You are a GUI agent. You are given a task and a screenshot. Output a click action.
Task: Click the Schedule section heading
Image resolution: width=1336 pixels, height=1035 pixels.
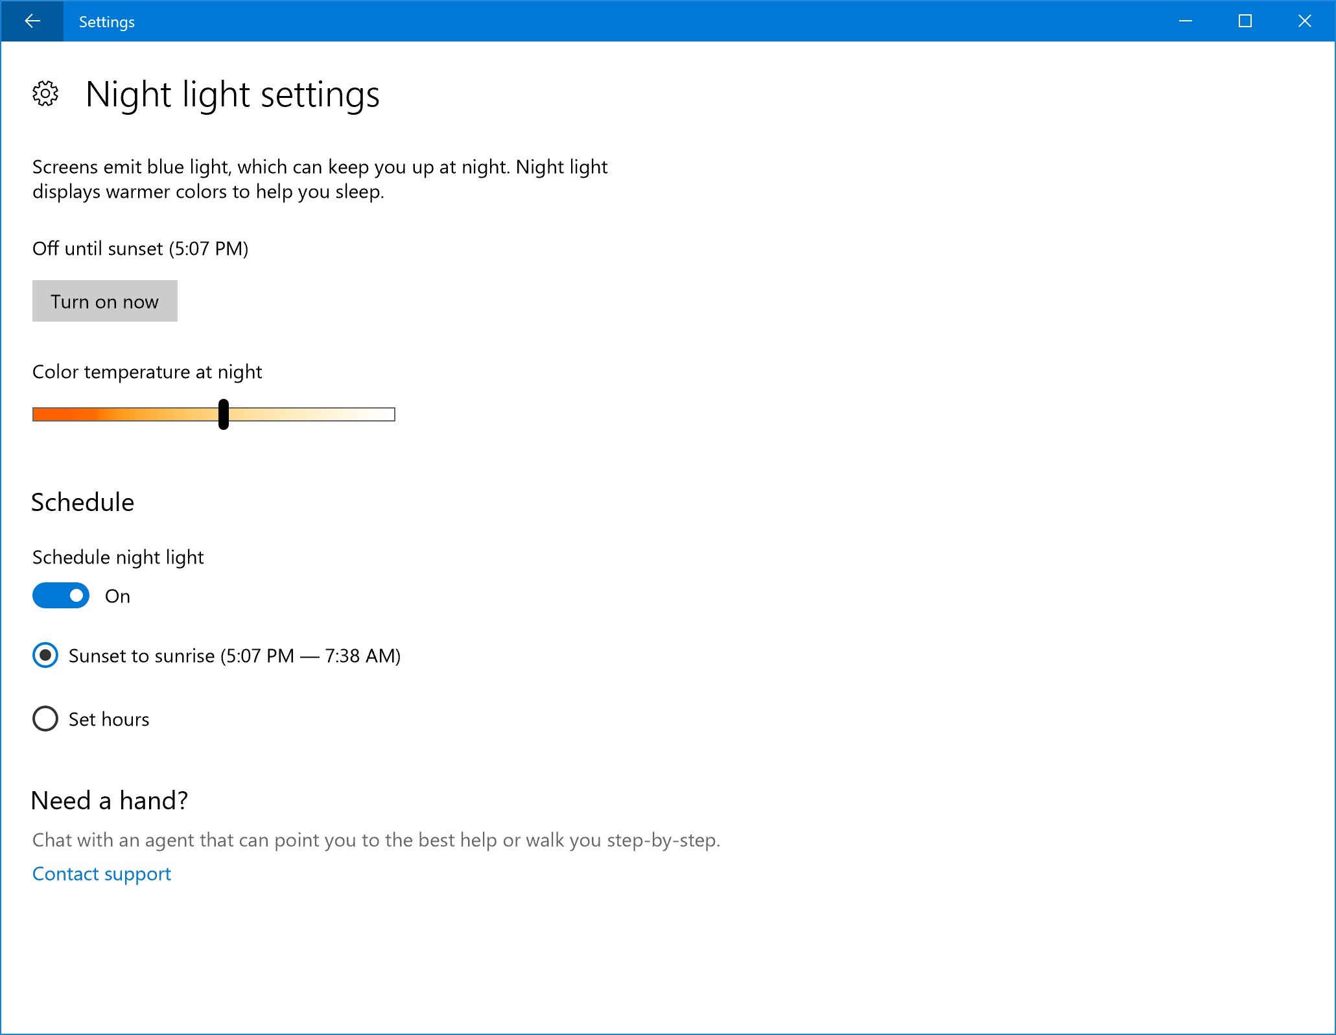82,501
